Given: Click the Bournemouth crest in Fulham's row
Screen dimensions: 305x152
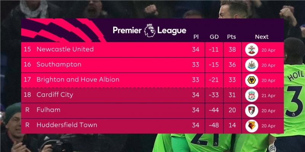Looking at the screenshot, I should point(252,111).
